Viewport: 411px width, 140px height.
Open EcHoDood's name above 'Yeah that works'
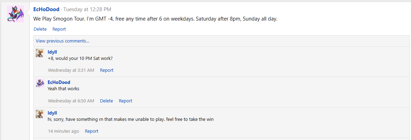pos(59,83)
